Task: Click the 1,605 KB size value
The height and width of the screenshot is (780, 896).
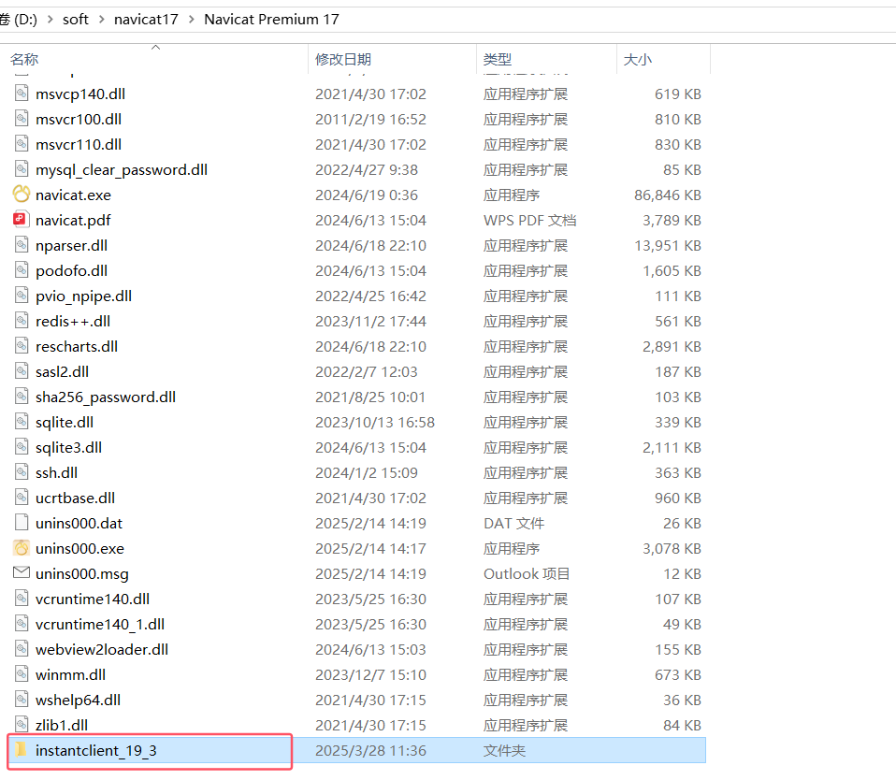Action: point(672,270)
